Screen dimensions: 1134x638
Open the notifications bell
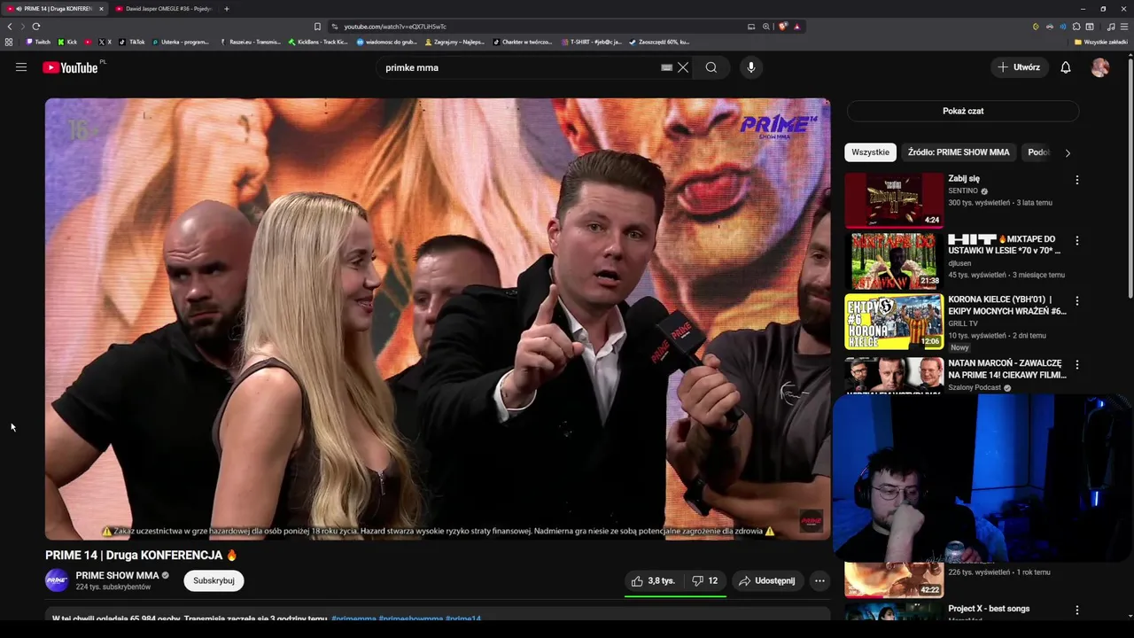point(1066,67)
